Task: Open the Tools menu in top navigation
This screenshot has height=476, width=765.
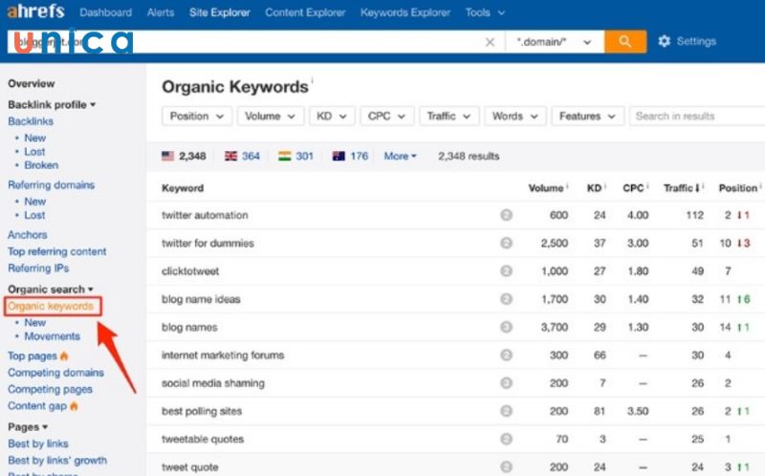Action: coord(485,12)
